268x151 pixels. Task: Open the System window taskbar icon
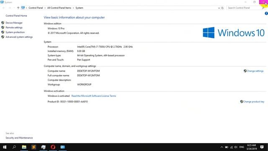[62, 147]
